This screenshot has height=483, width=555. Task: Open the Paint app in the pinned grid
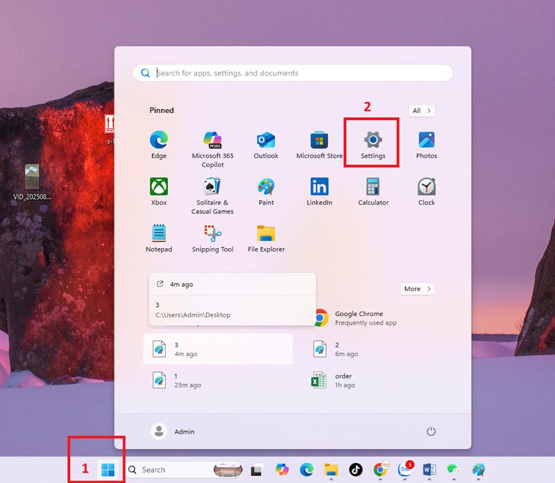[x=266, y=192]
